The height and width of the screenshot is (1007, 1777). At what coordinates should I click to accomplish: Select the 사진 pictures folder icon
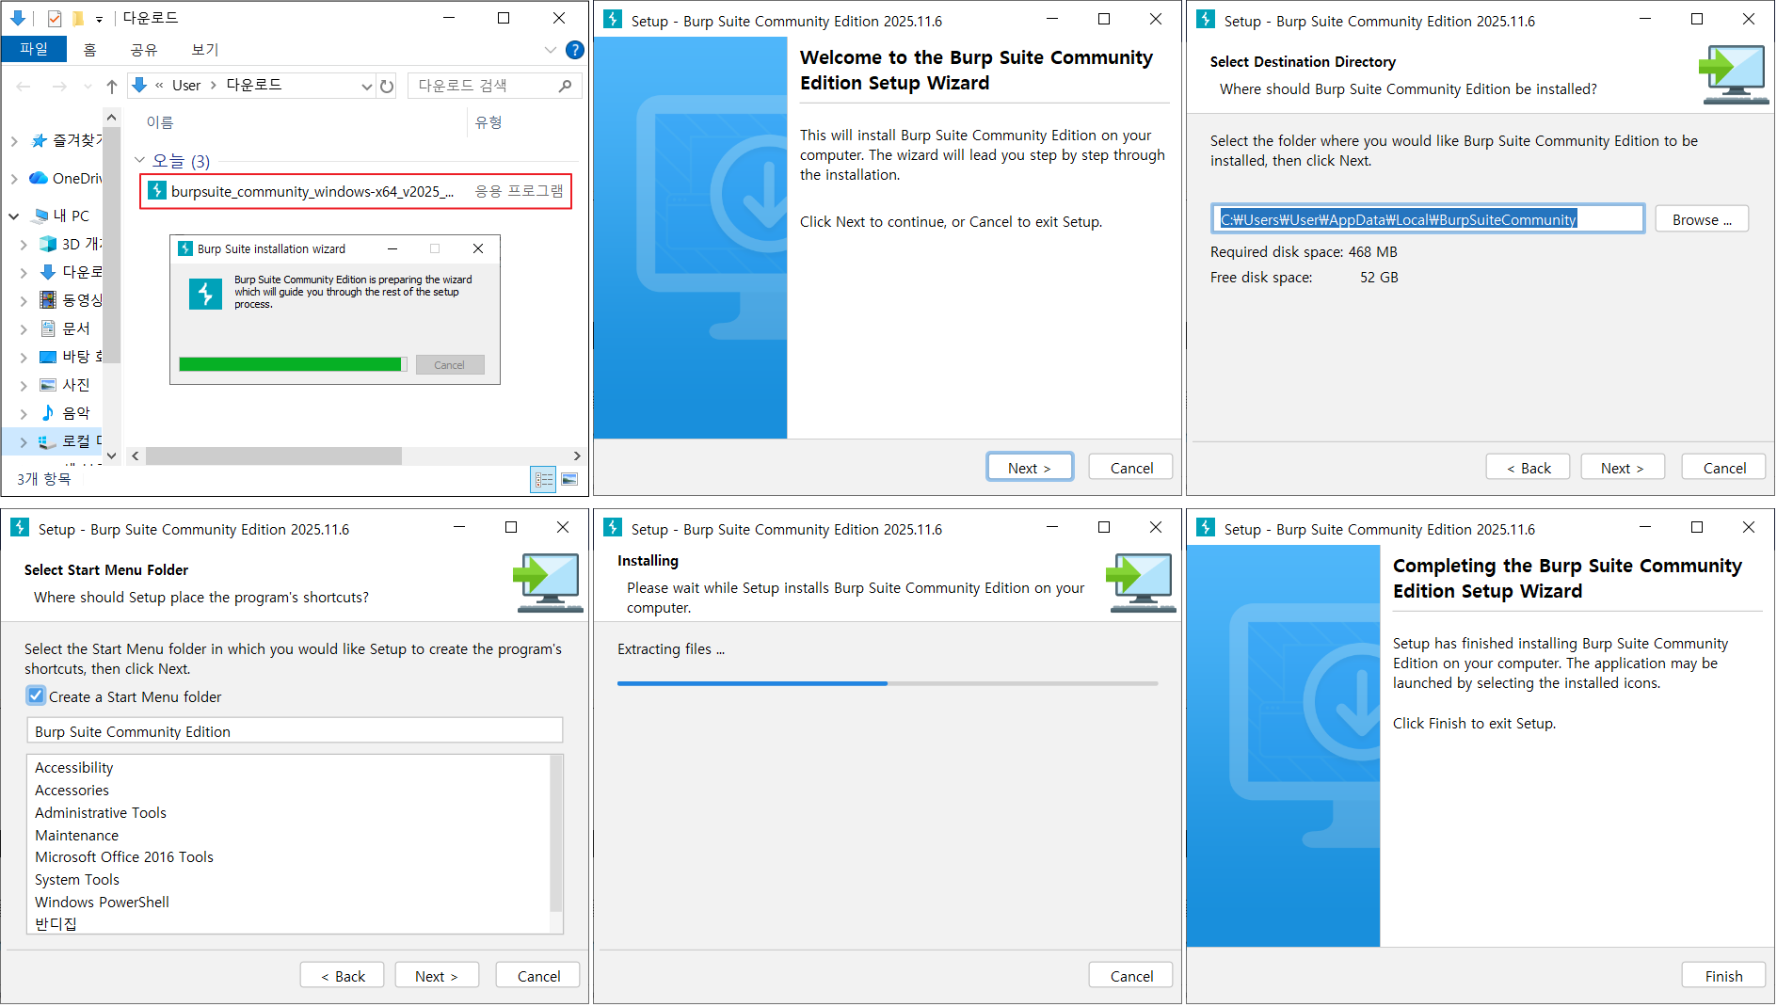click(x=48, y=385)
